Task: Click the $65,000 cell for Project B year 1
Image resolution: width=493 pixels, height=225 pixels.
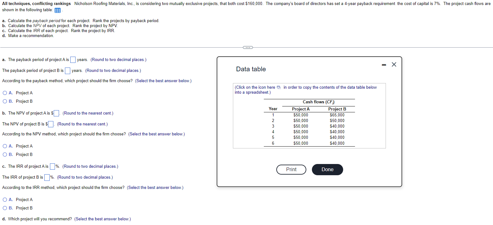Action: click(337, 115)
